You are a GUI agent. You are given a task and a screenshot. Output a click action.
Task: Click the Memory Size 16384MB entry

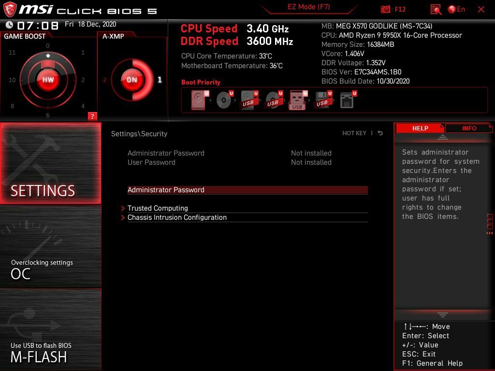[358, 44]
